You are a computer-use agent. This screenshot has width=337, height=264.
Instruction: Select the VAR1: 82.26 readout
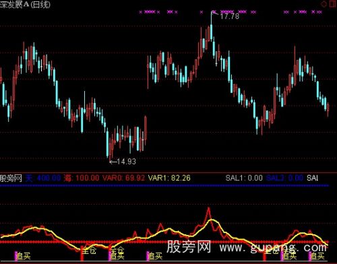[x=169, y=178]
